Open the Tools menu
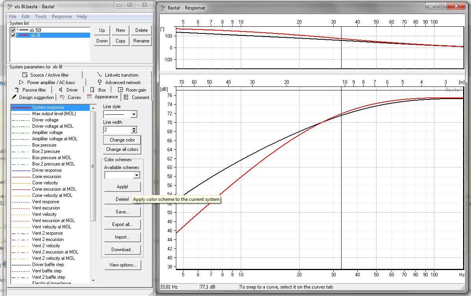This screenshot has height=296, width=471. point(41,17)
